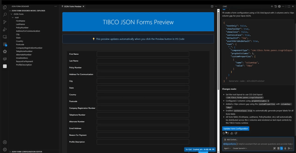Screen dimensions: 296x153
Task: Open JSON Form Designer sidebar more actions
Action: tap(56, 6)
